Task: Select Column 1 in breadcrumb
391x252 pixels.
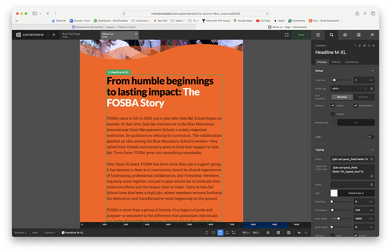Action: [x=50, y=233]
